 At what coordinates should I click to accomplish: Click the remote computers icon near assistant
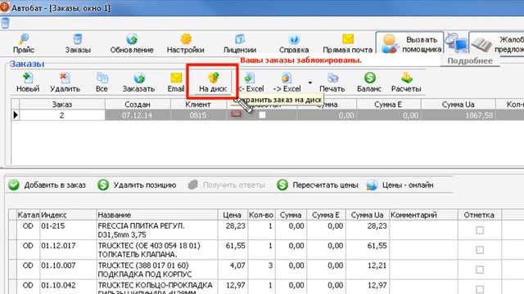[457, 42]
